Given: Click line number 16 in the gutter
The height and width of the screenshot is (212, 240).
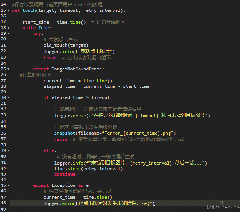Looking at the screenshot, I should 3,16.
